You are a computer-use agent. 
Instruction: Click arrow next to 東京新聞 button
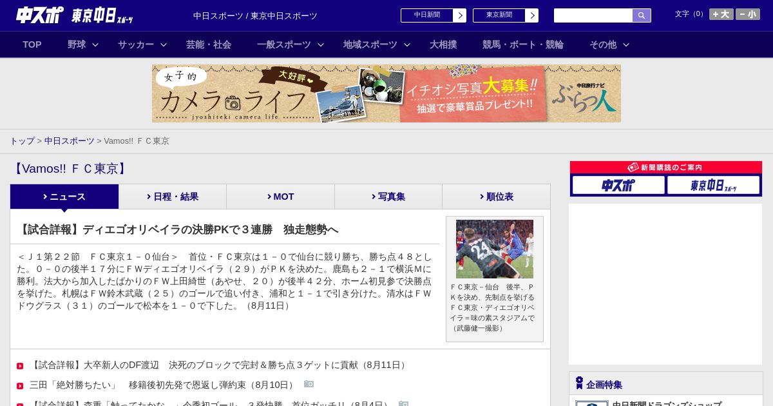click(532, 15)
